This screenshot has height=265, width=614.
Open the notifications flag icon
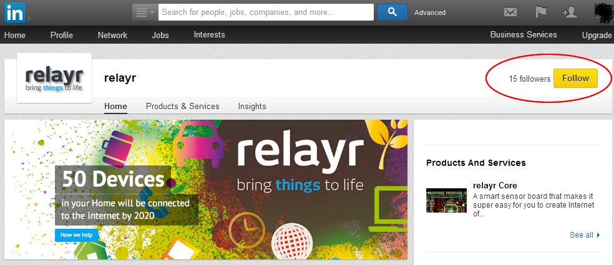[541, 12]
